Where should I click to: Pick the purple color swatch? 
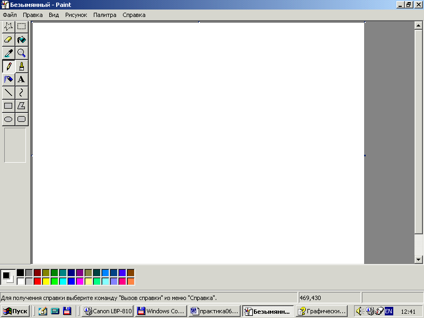pyautogui.click(x=80, y=272)
